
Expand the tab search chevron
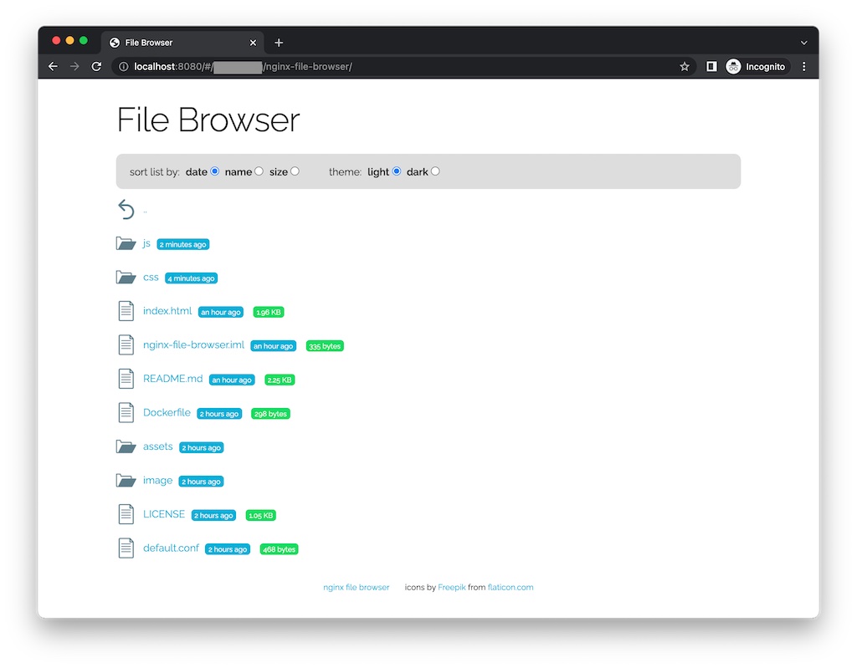(804, 43)
